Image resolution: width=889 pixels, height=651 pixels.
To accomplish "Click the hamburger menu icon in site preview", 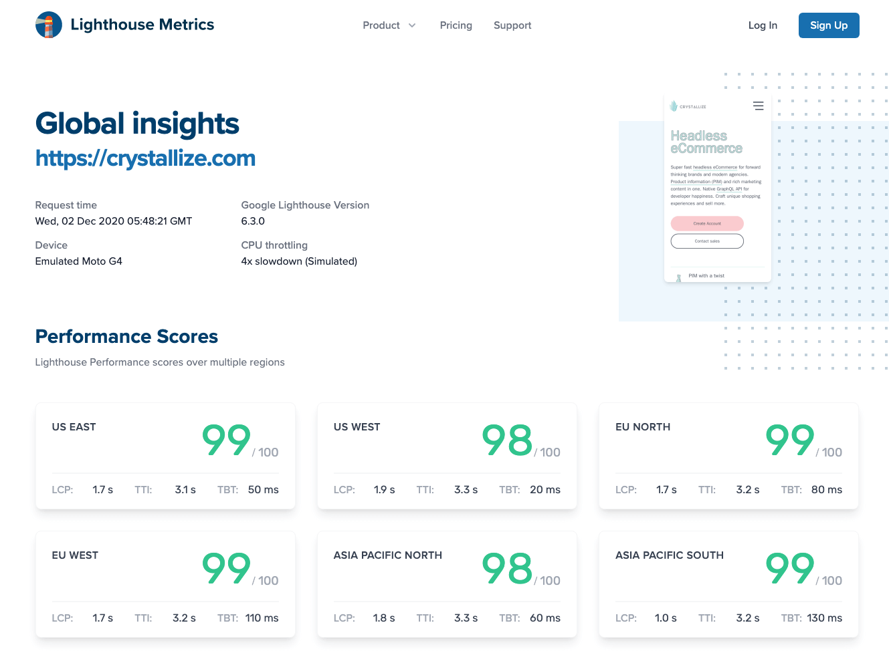I will pyautogui.click(x=758, y=106).
